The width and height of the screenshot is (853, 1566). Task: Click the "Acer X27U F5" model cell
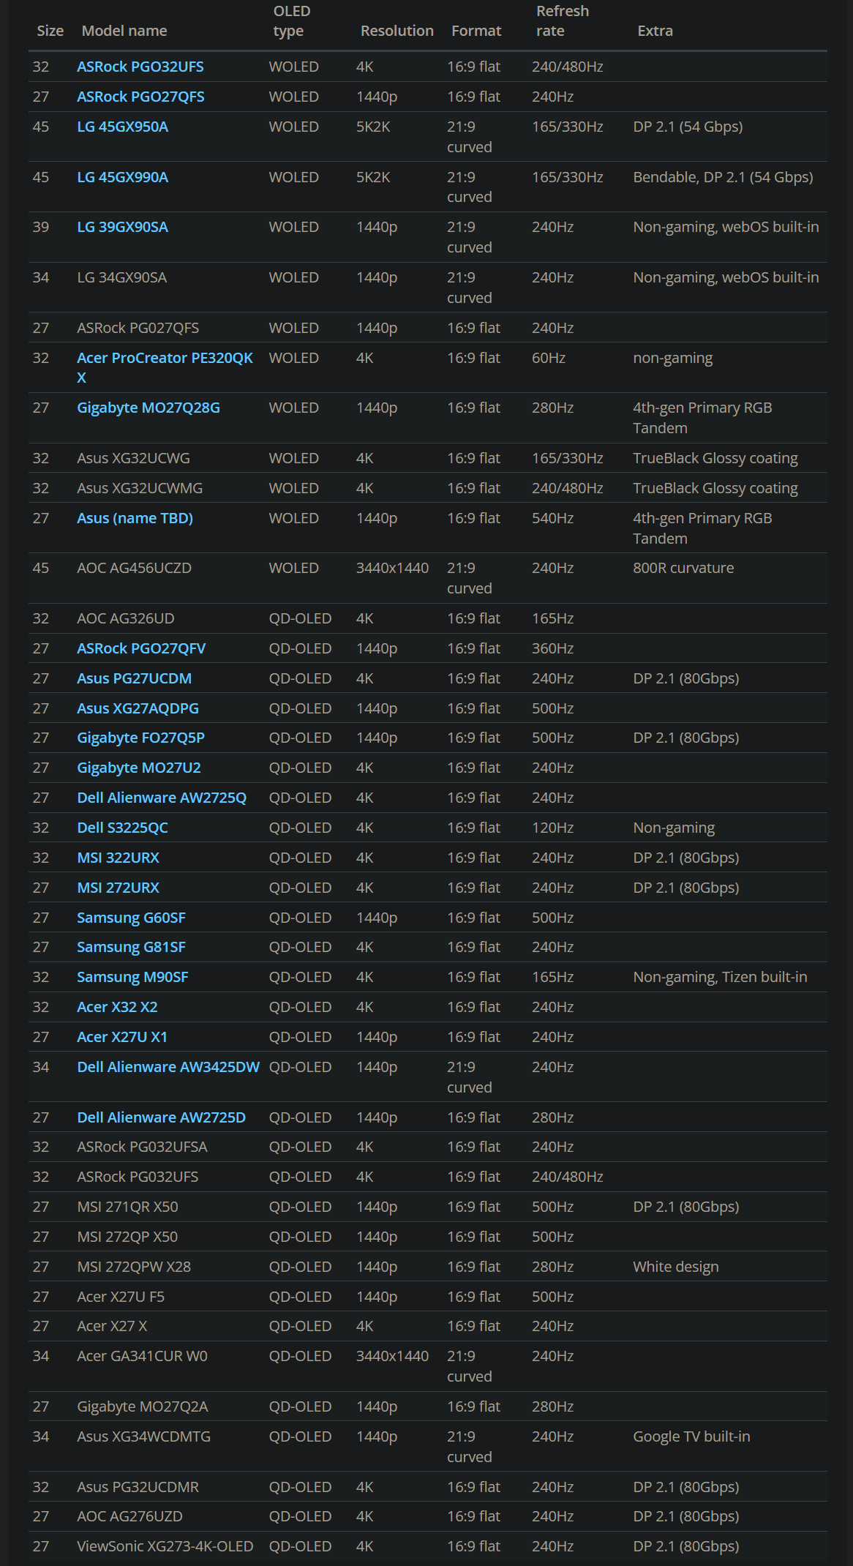(x=121, y=1297)
